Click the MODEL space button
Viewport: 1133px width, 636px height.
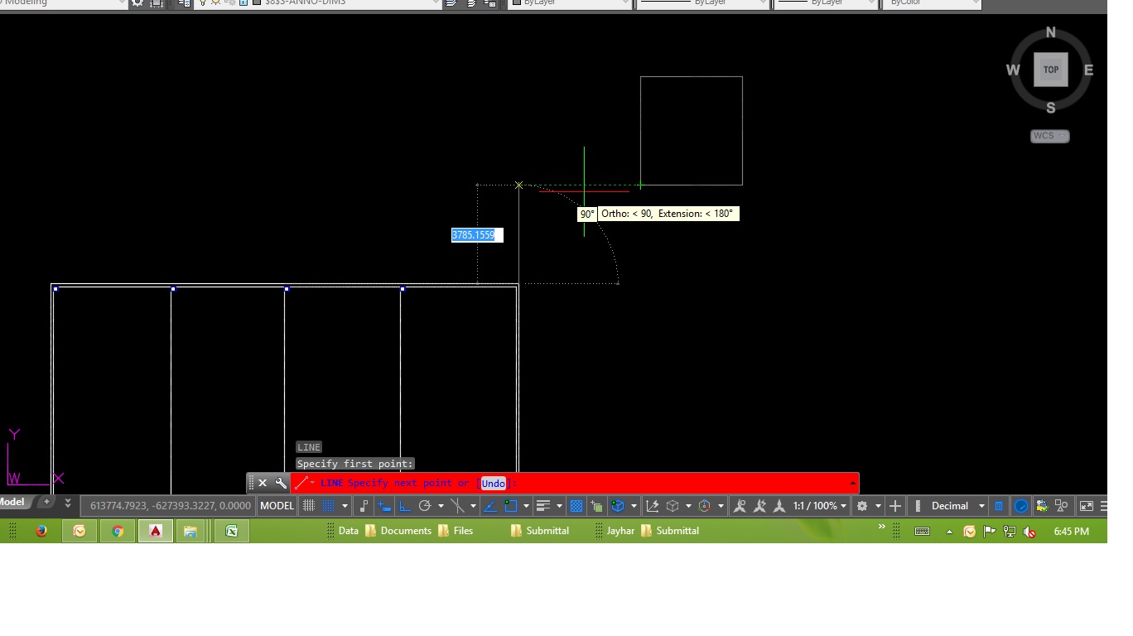click(277, 506)
